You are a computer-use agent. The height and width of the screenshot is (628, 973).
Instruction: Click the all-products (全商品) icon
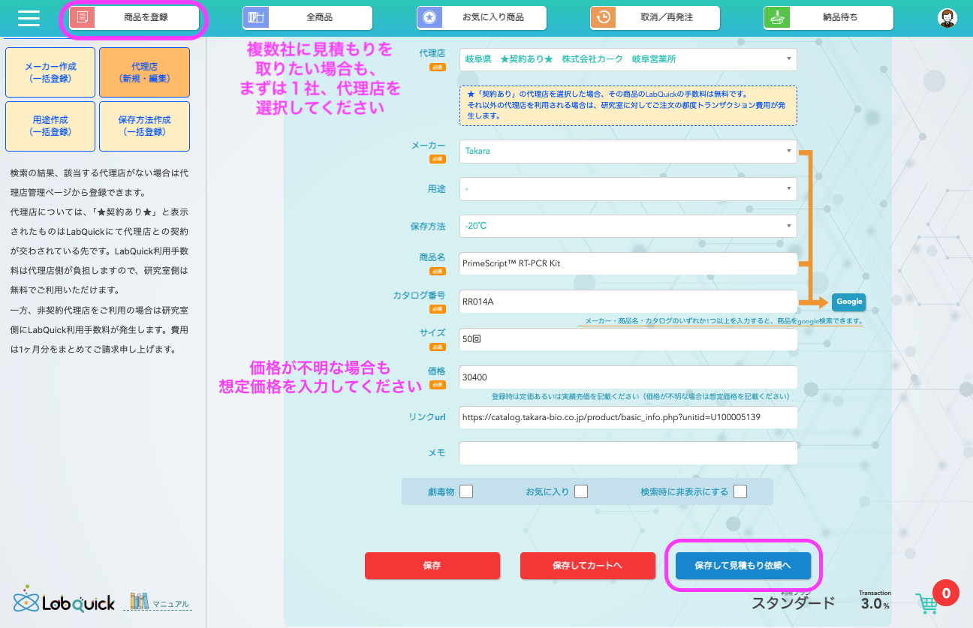point(256,17)
